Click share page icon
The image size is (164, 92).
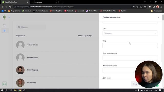pos(141,7)
